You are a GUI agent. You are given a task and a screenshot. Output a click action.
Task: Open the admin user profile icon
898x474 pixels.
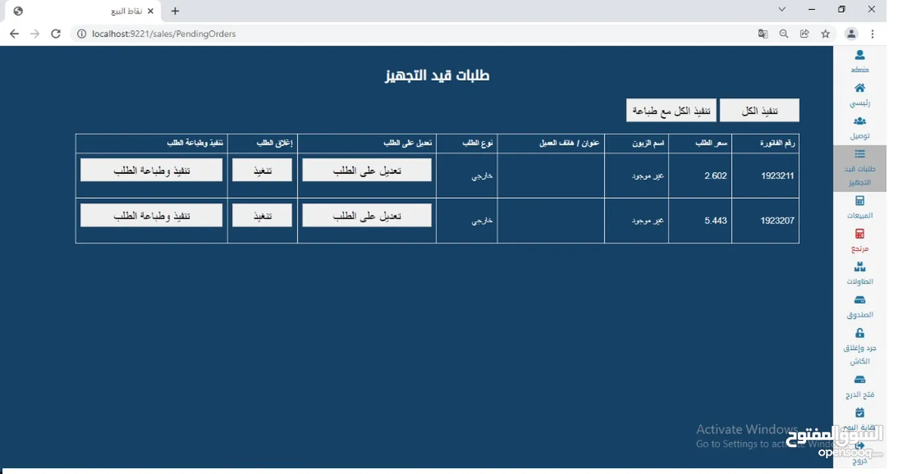[x=859, y=55]
